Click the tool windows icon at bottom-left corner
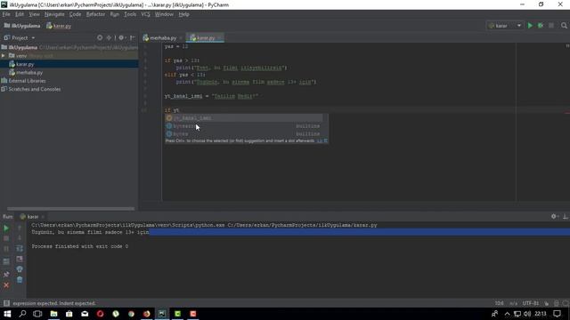The height and width of the screenshot is (320, 570). [x=6, y=303]
